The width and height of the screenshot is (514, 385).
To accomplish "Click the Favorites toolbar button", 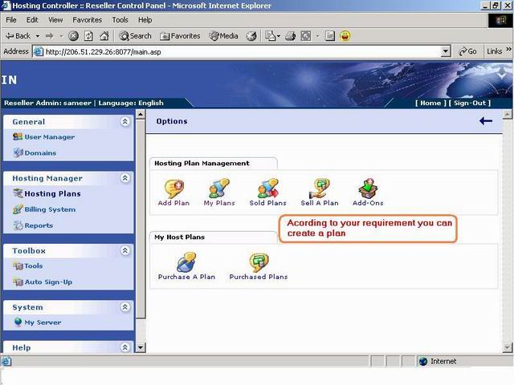I will [180, 36].
